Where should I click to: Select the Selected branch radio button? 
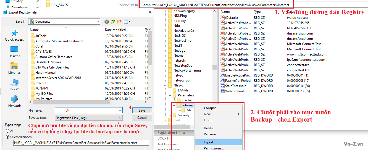8,137
